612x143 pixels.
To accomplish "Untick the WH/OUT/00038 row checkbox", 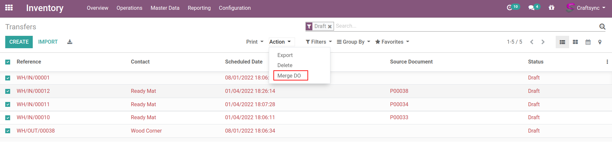I will click(8, 131).
